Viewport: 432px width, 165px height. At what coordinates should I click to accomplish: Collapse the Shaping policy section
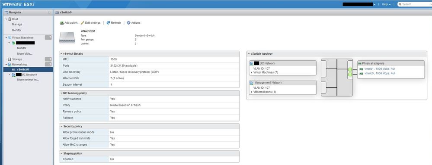tap(61, 153)
